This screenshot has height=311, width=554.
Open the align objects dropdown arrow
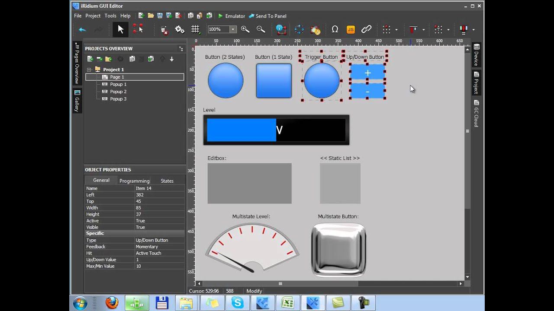coord(423,30)
